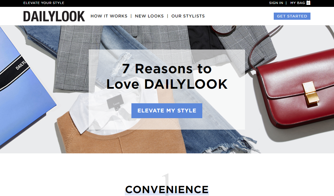Open the MY BAG text link

pyautogui.click(x=297, y=3)
